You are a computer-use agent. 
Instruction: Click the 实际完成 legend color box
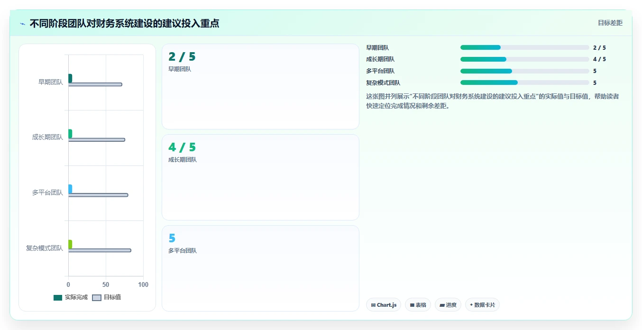click(58, 297)
